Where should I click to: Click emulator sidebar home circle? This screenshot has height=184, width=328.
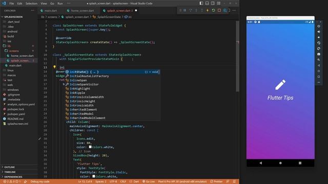319,71
